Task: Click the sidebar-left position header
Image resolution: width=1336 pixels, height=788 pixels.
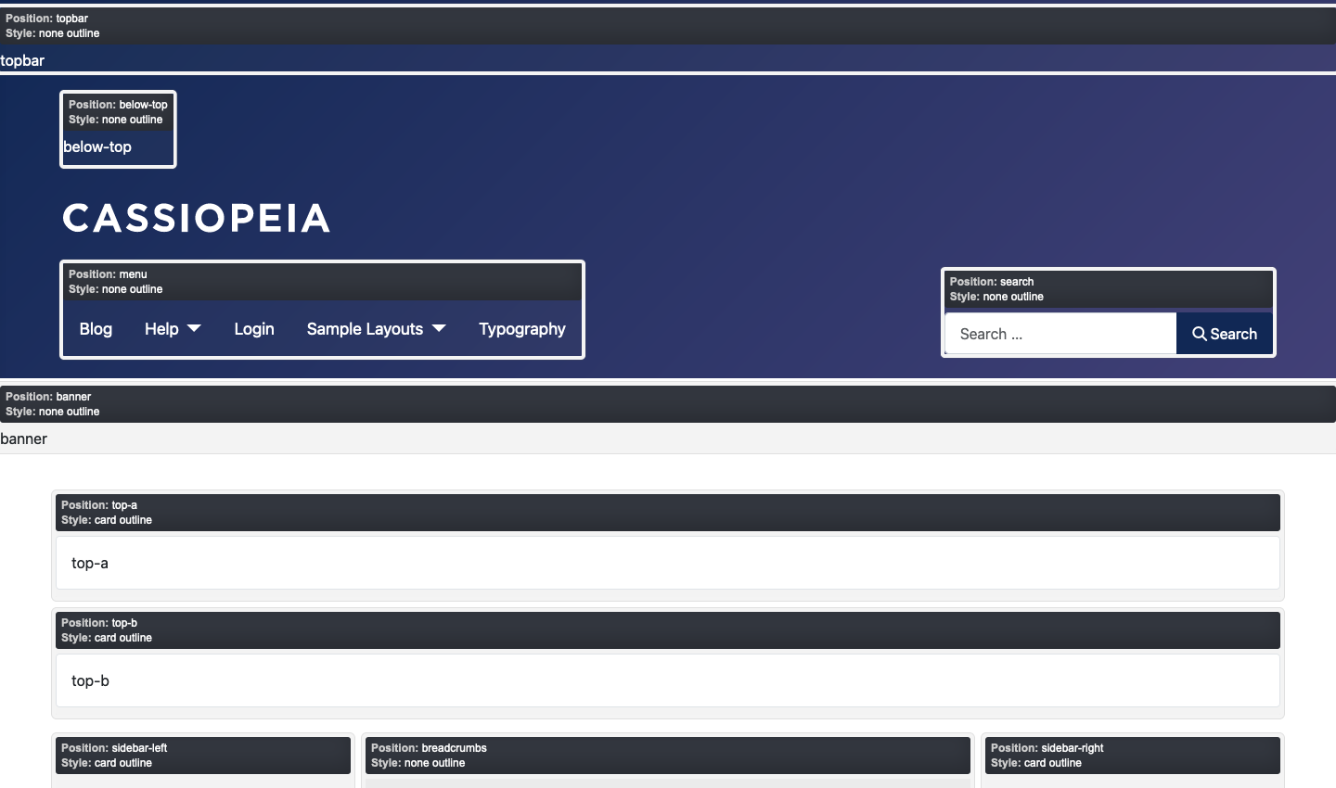Action: point(203,756)
